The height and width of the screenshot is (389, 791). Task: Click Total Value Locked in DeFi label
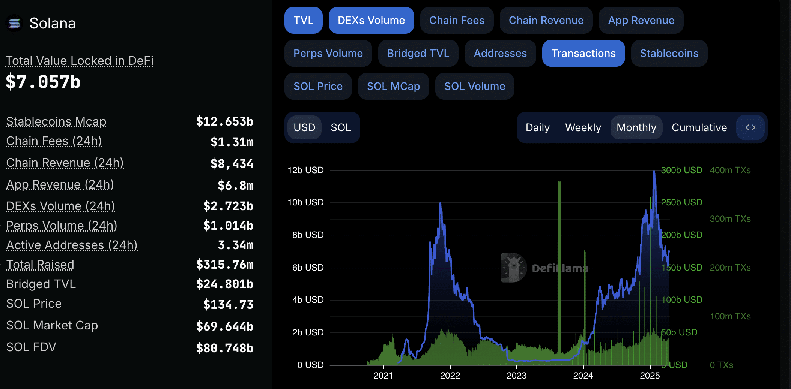pyautogui.click(x=80, y=61)
